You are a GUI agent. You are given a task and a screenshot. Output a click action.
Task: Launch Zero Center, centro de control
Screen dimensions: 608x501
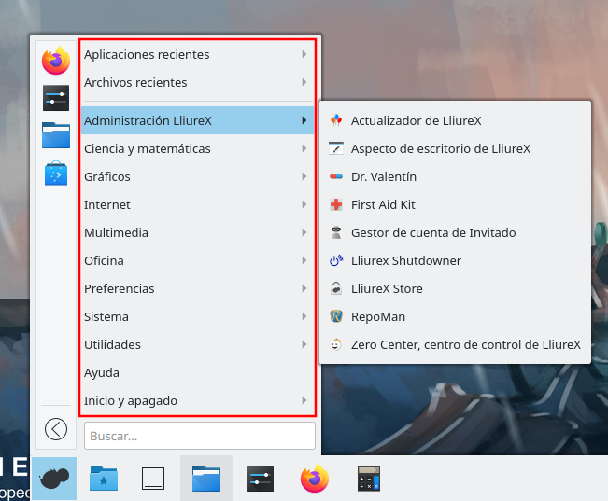pyautogui.click(x=465, y=344)
